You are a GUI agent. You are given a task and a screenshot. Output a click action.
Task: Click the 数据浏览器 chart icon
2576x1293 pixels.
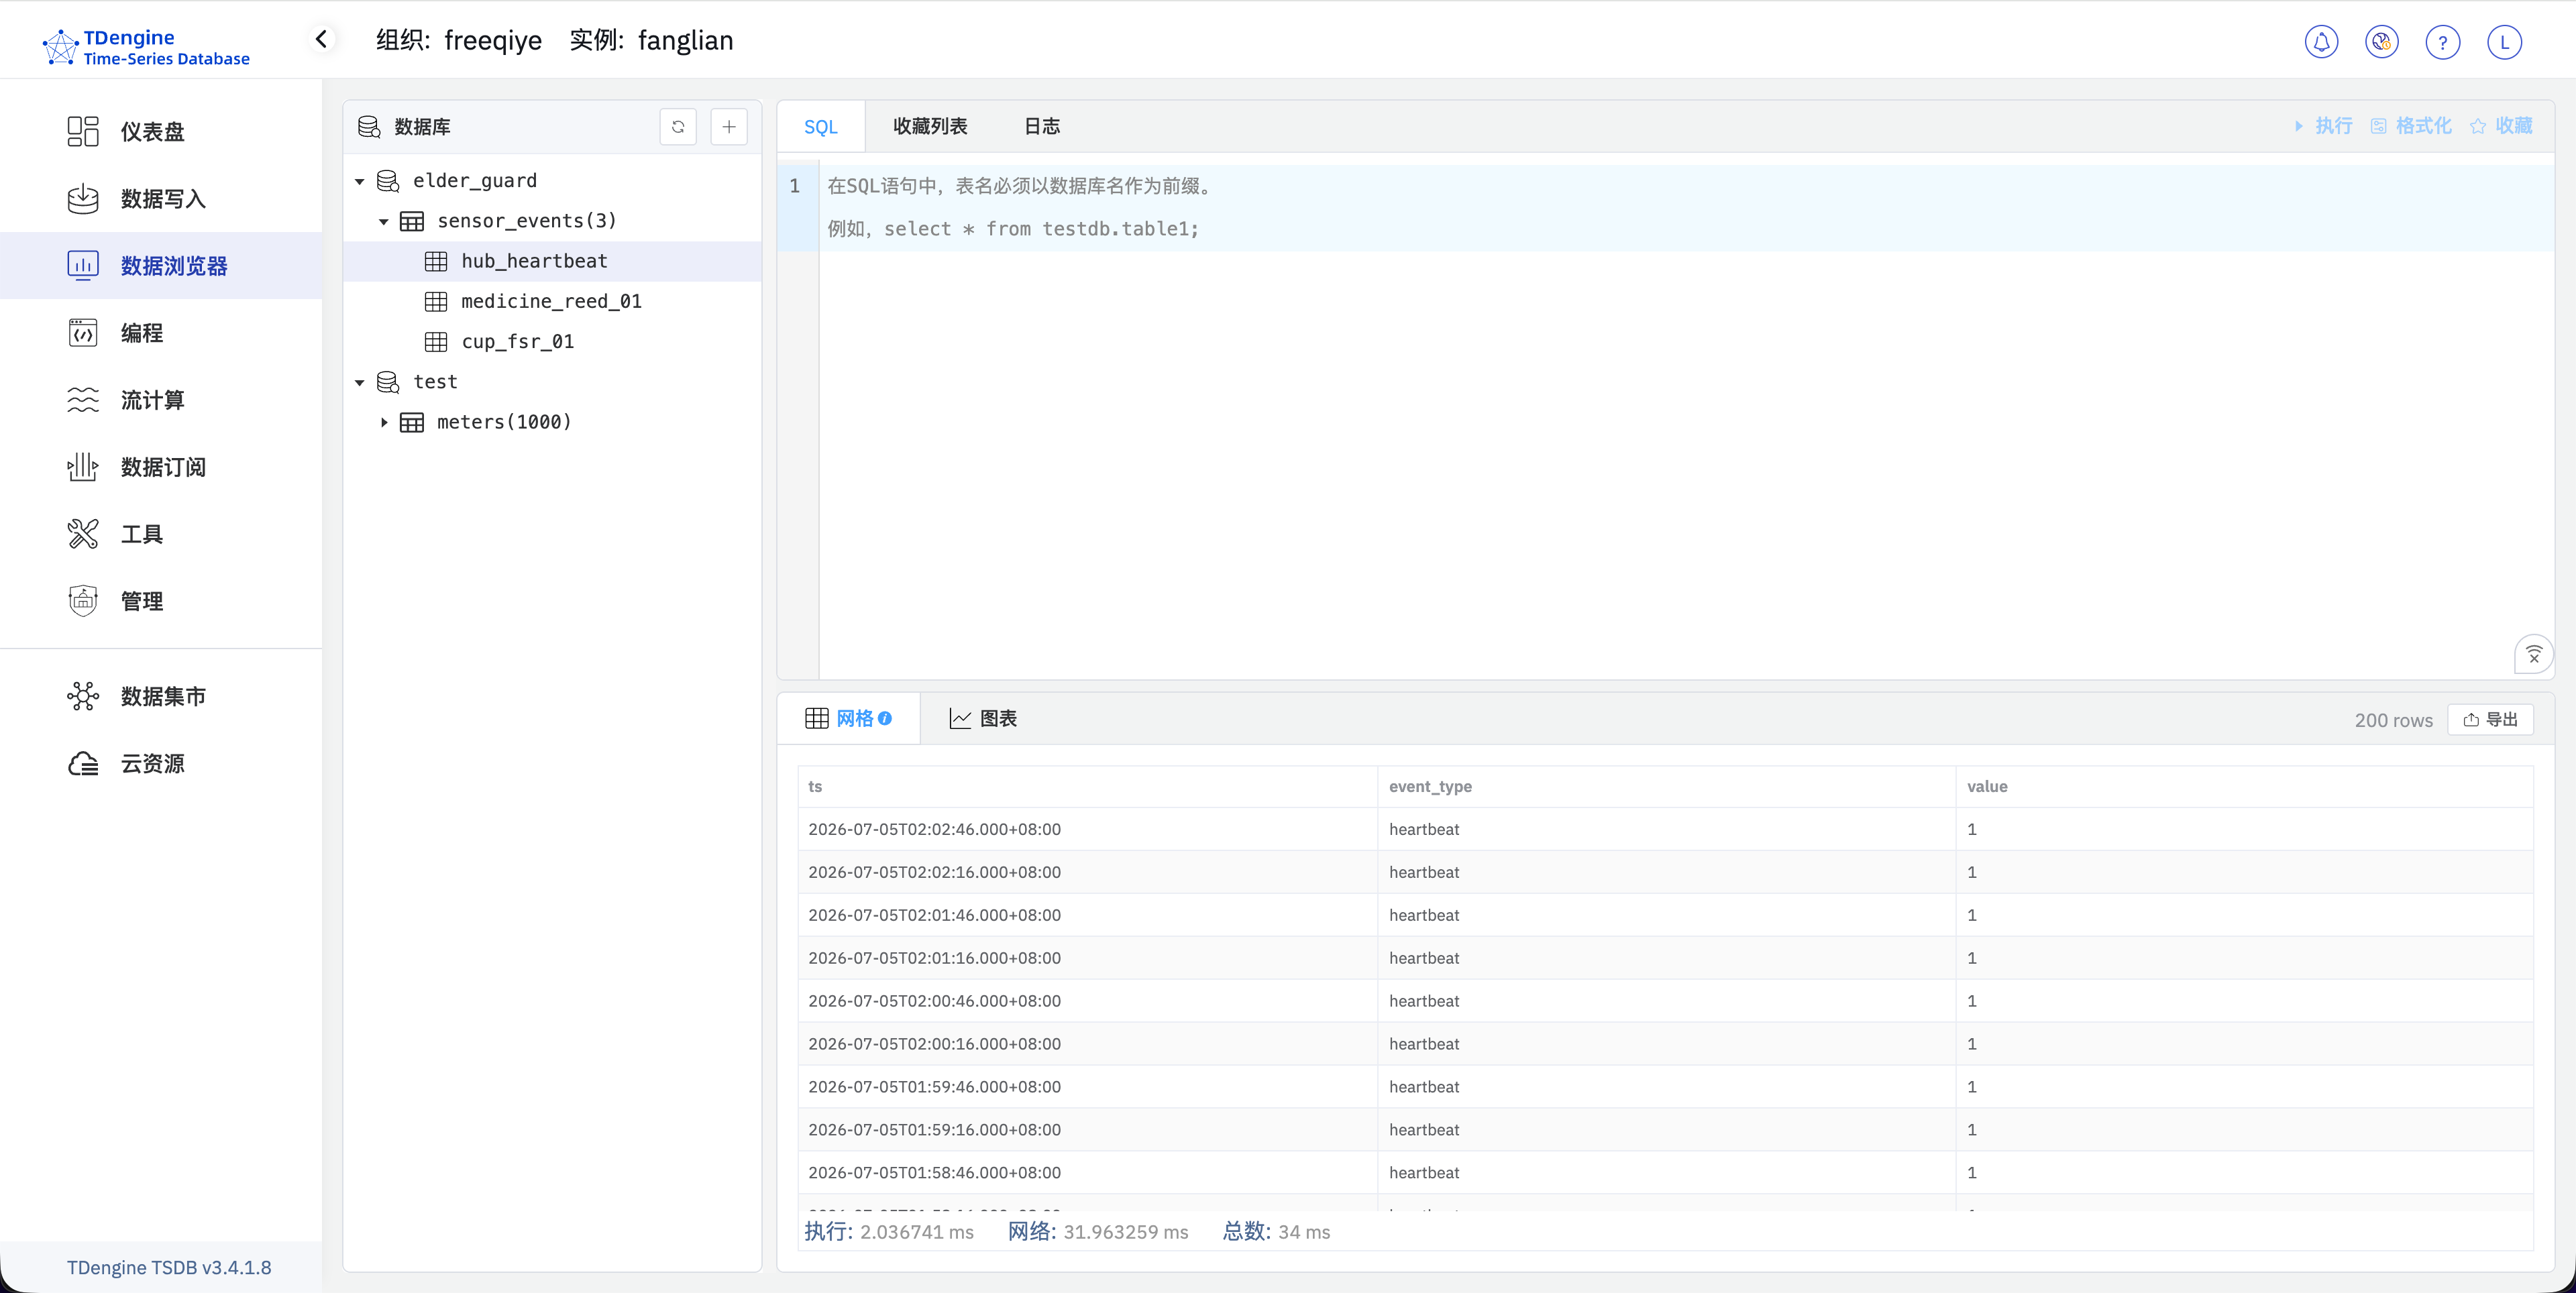pos(83,265)
